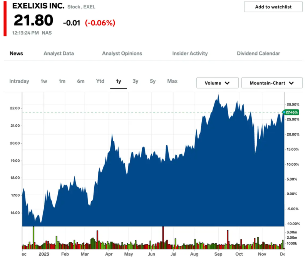Image resolution: width=308 pixels, height=258 pixels.
Task: Click the 16.00 price axis label
Action: click(15, 213)
